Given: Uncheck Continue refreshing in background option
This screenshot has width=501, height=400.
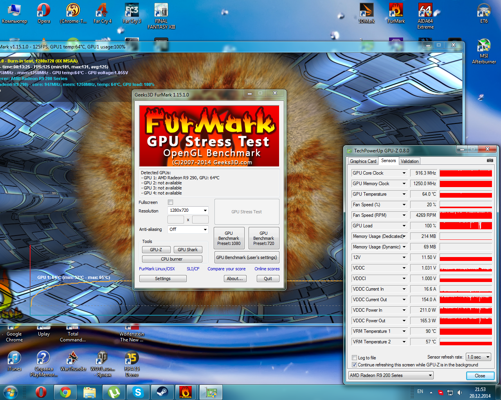Looking at the screenshot, I should coord(354,365).
